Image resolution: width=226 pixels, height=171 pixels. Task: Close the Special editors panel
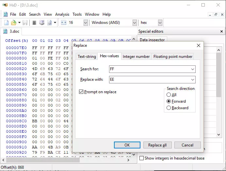tap(221, 31)
